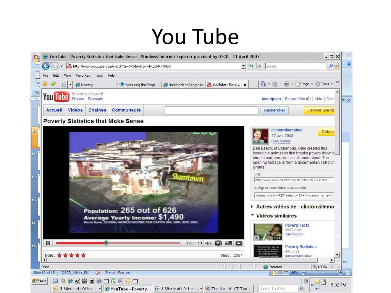The height and width of the screenshot is (293, 391).
Task: Open the zoom level 100% dropdown
Action: click(x=332, y=267)
